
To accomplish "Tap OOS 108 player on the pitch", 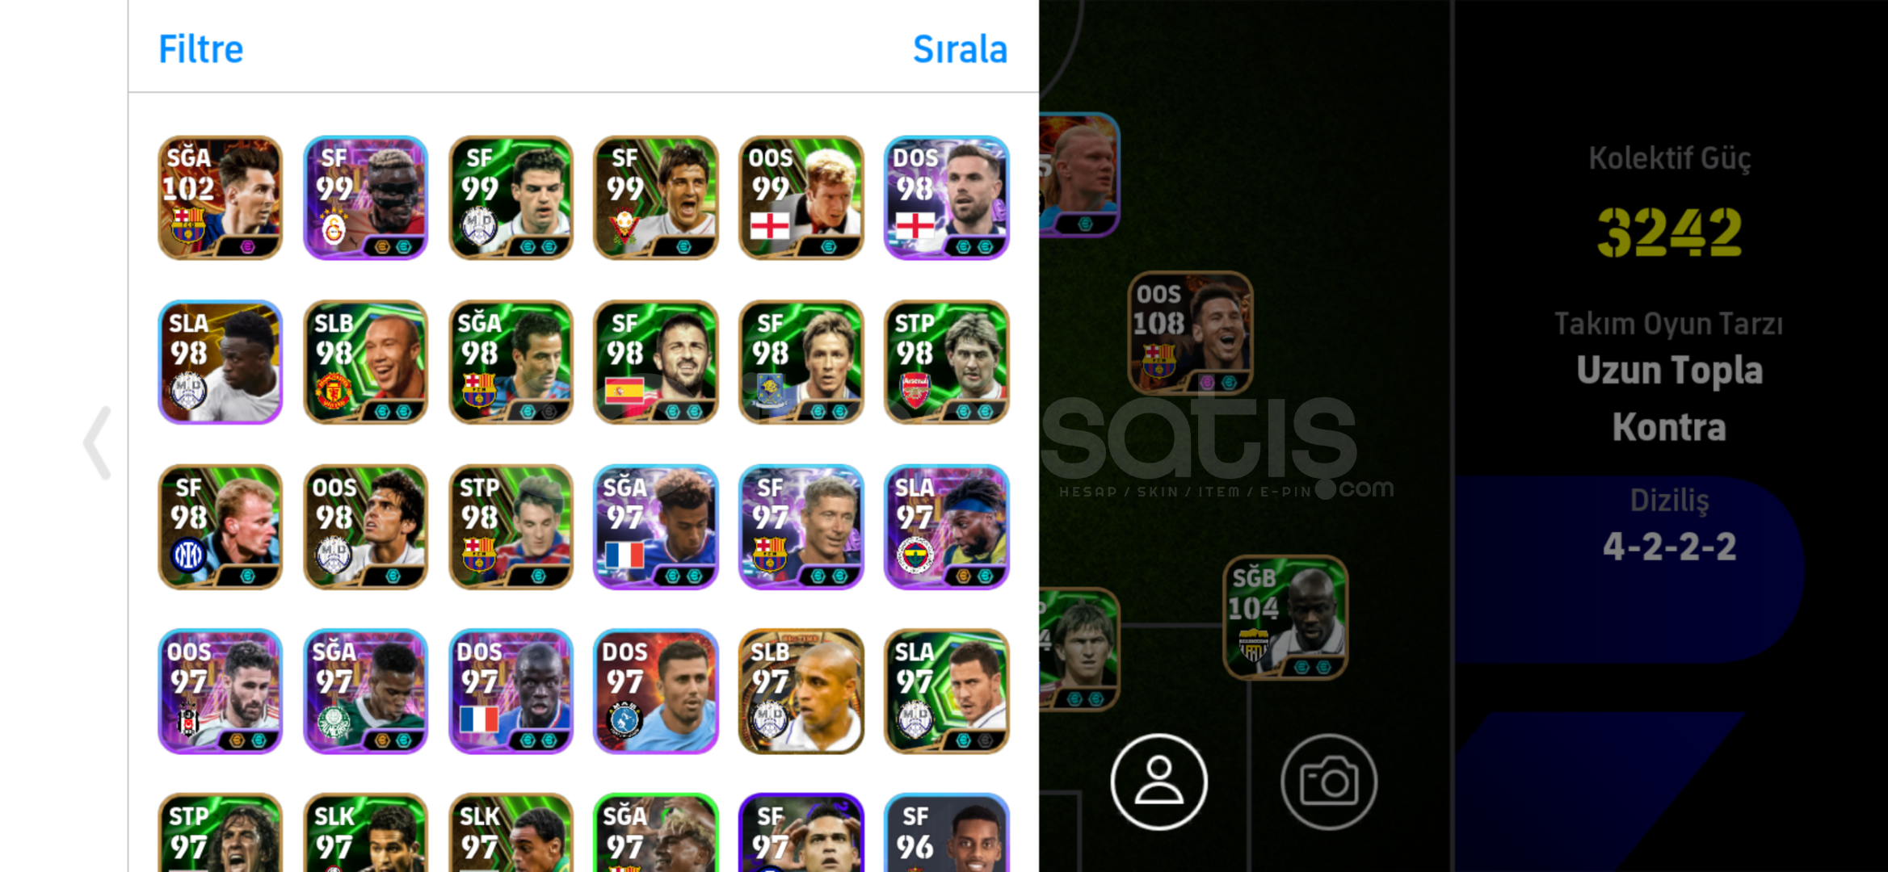I will (x=1190, y=333).
